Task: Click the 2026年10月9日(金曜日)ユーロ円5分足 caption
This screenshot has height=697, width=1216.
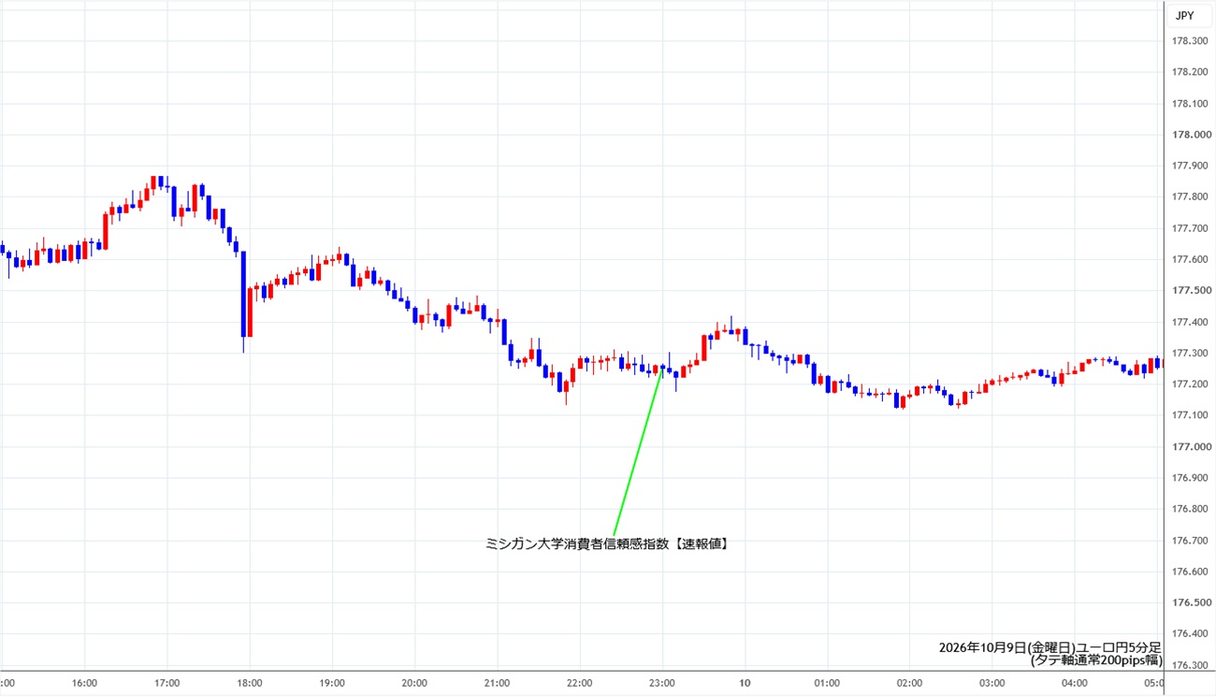Action: (x=1050, y=647)
